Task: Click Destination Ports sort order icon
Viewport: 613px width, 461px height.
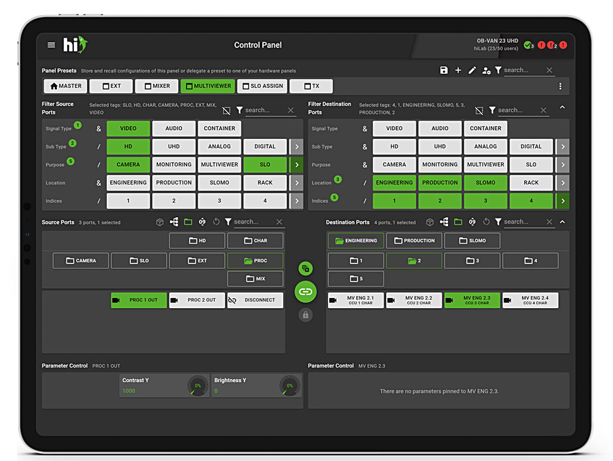Action: tap(472, 222)
